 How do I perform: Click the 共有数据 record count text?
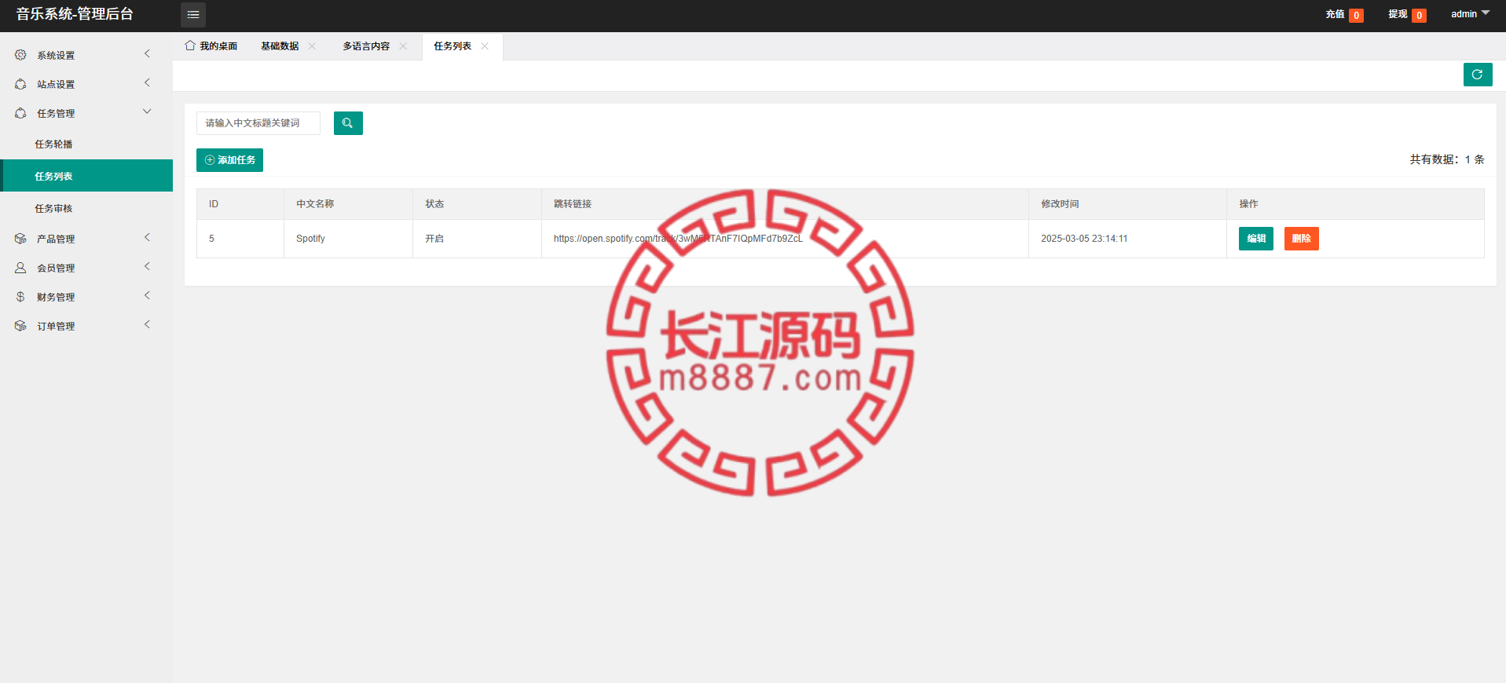[x=1447, y=159]
